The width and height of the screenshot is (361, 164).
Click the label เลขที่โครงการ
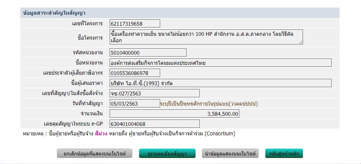point(87,23)
